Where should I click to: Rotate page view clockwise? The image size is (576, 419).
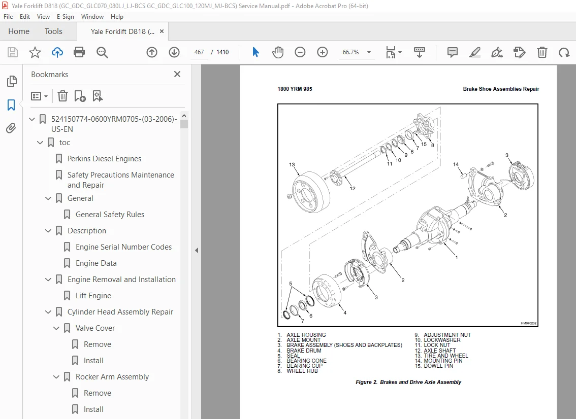pos(564,52)
